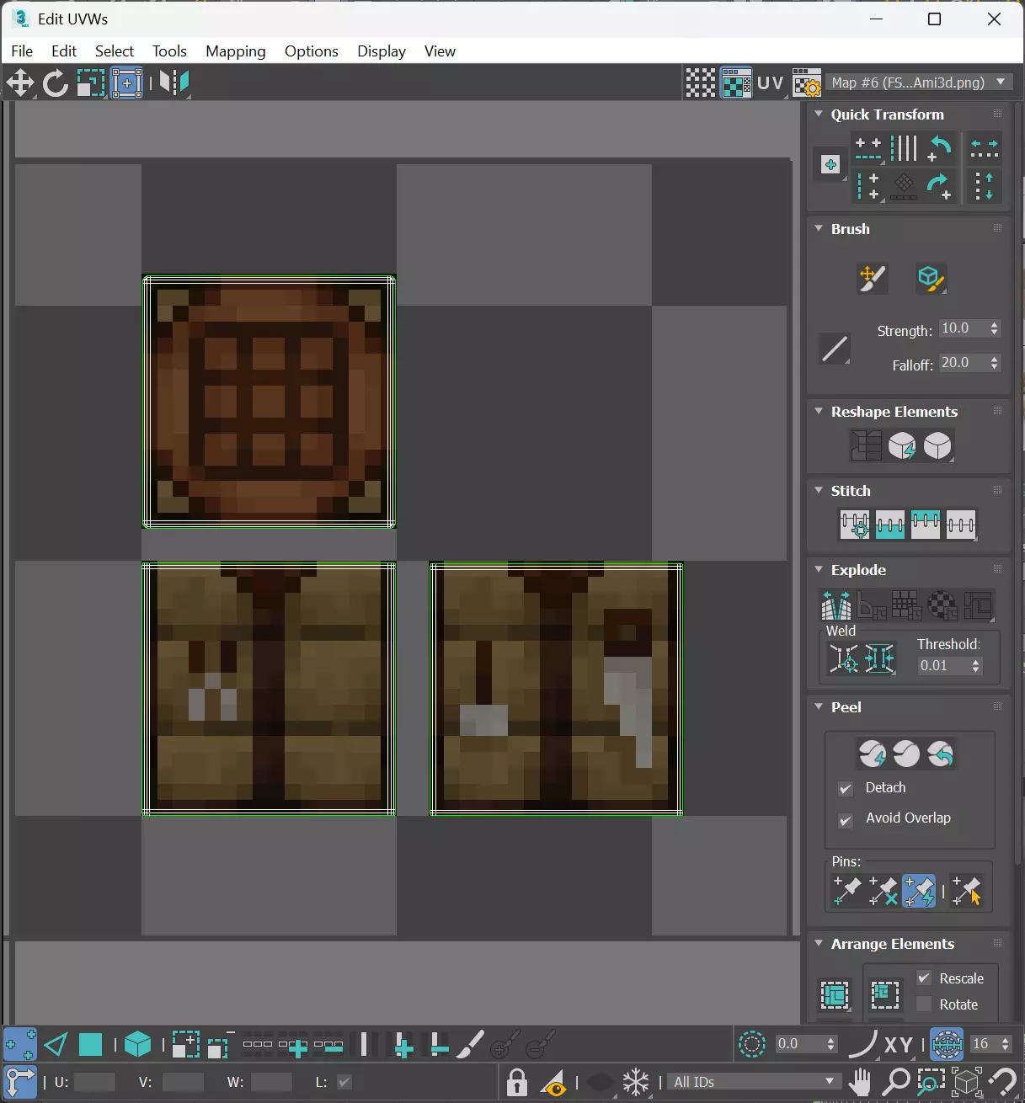Open the View menu
1025x1103 pixels.
[x=440, y=51]
